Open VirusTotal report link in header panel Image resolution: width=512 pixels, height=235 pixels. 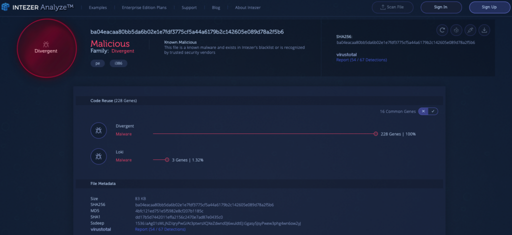(x=361, y=60)
